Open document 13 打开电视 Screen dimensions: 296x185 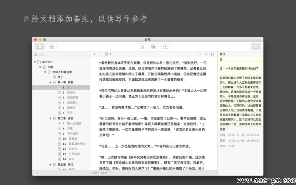click(74, 154)
